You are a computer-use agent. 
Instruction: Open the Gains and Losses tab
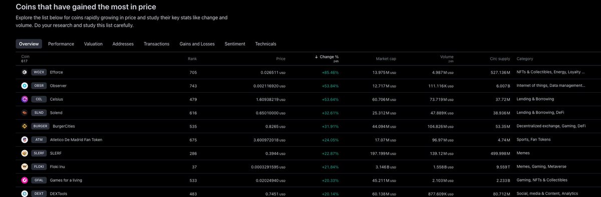point(197,44)
